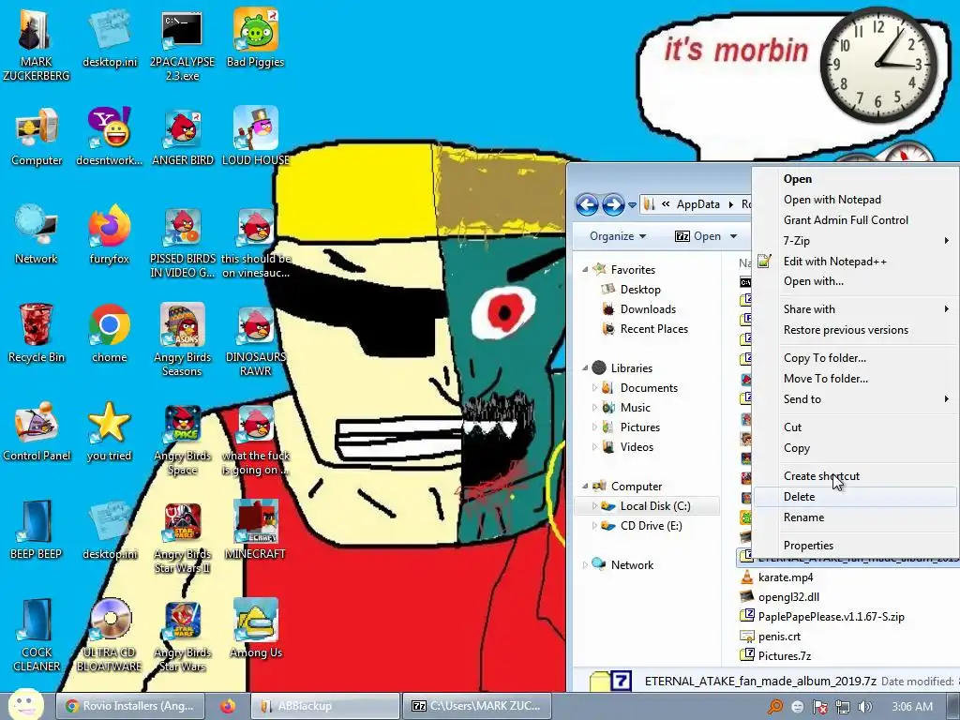The height and width of the screenshot is (720, 960).
Task: Open DINOSAURS RAWR desktop icon
Action: pyautogui.click(x=255, y=340)
